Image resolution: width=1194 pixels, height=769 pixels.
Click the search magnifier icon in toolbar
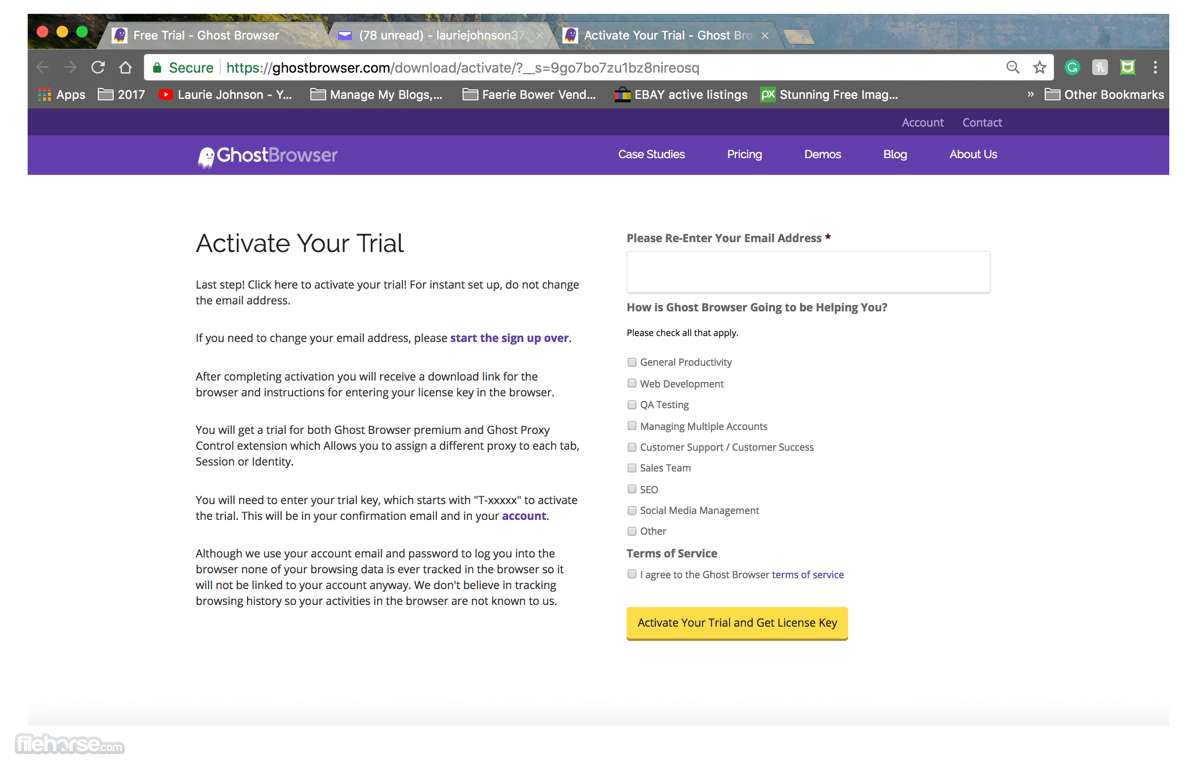1009,67
